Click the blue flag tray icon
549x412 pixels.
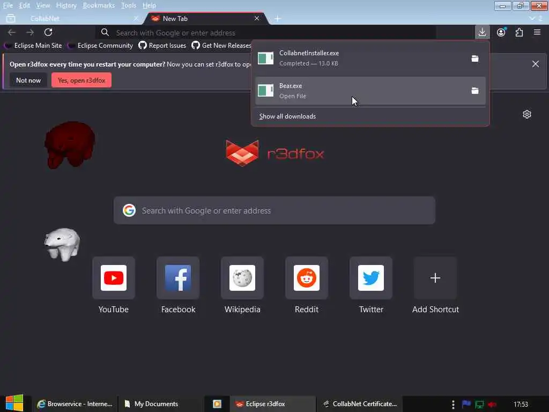[x=466, y=404]
